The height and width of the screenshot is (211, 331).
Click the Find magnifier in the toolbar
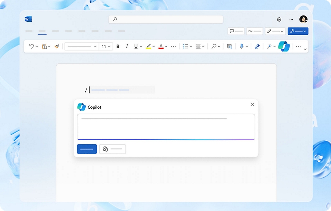pos(214,46)
